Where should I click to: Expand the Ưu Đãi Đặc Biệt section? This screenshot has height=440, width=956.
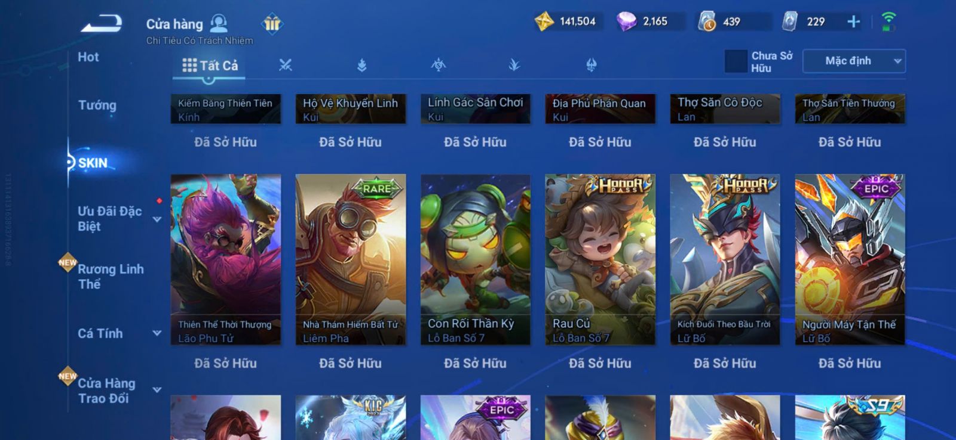pos(157,219)
